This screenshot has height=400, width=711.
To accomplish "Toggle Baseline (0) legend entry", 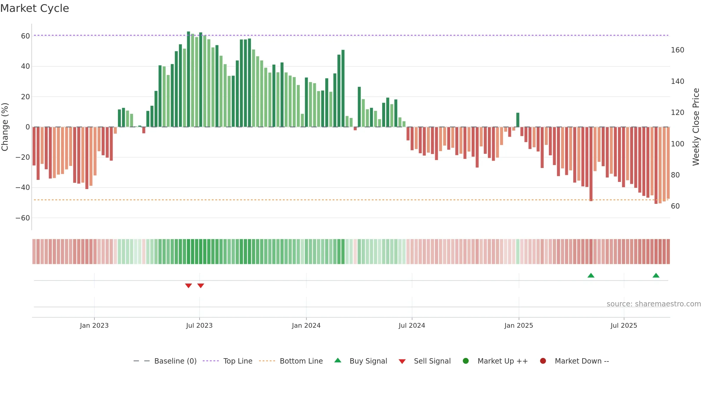I will tap(165, 361).
